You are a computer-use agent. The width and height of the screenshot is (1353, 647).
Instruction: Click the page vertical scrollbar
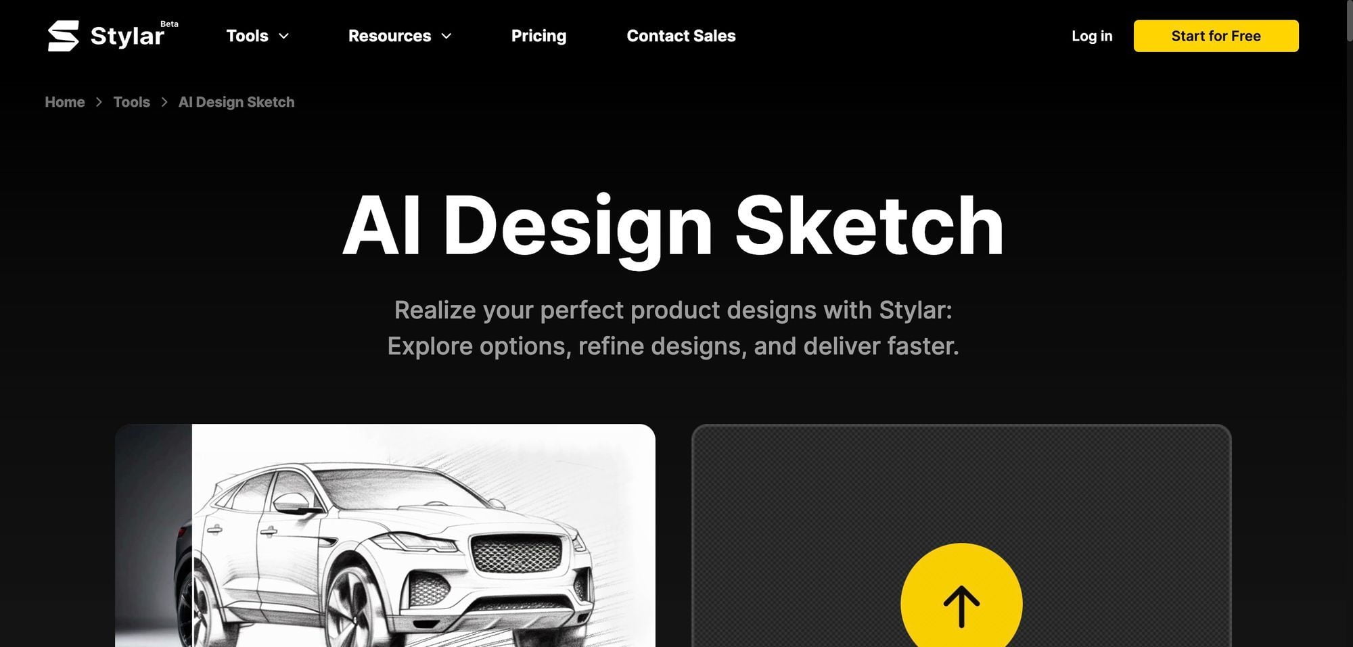click(1349, 323)
